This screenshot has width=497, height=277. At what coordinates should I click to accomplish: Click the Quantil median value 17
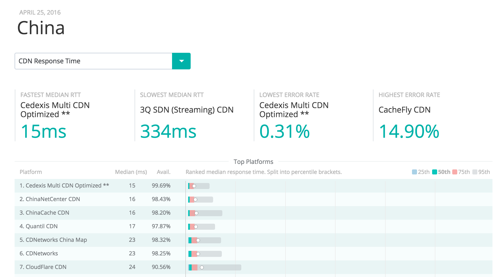click(132, 226)
